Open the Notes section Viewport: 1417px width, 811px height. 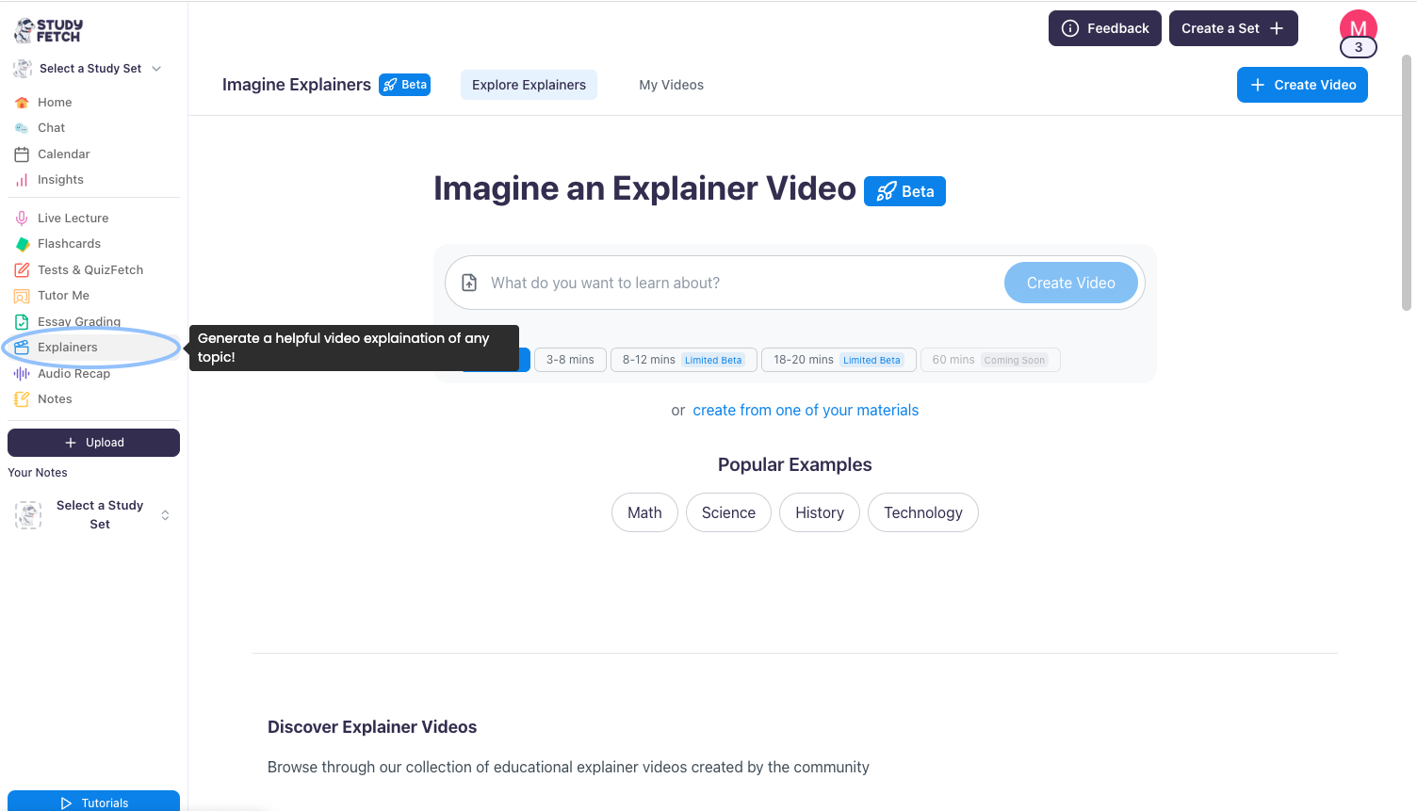53,398
